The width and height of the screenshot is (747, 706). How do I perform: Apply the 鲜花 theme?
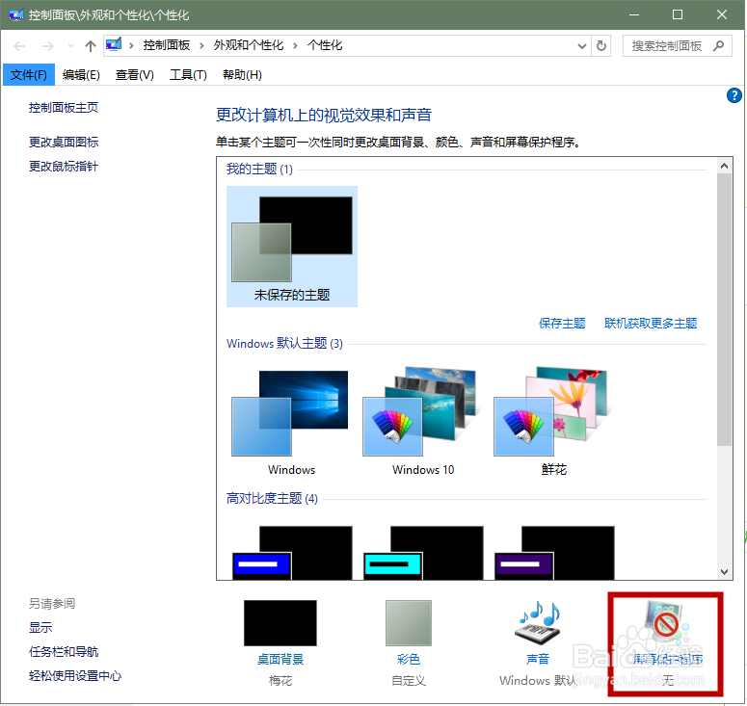click(x=553, y=420)
